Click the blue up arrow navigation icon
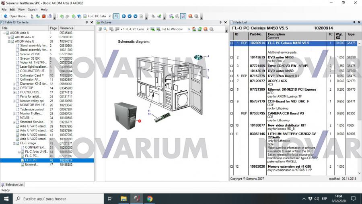Image resolution: width=362 pixels, height=204 pixels. click(124, 16)
